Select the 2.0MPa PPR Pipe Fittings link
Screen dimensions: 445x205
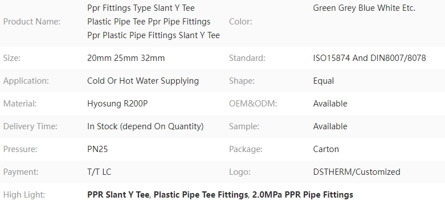click(x=303, y=195)
